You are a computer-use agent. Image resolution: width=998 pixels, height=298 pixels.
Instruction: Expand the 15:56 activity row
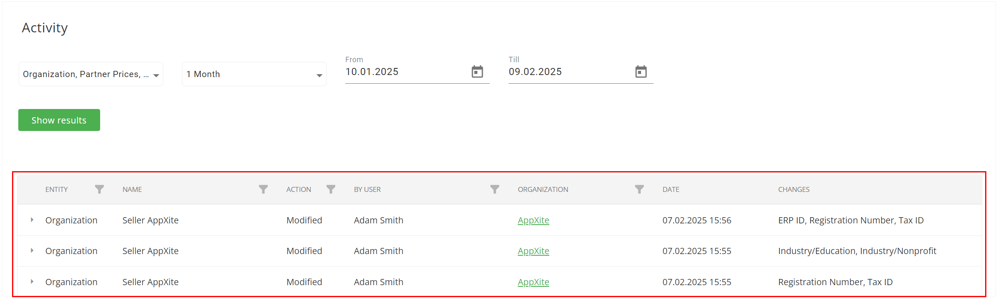pos(32,220)
